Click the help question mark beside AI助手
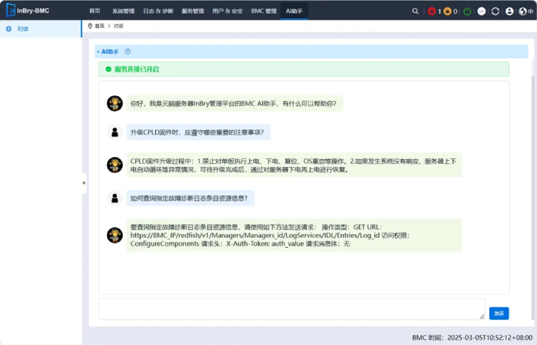The height and width of the screenshot is (345, 537). tap(128, 51)
